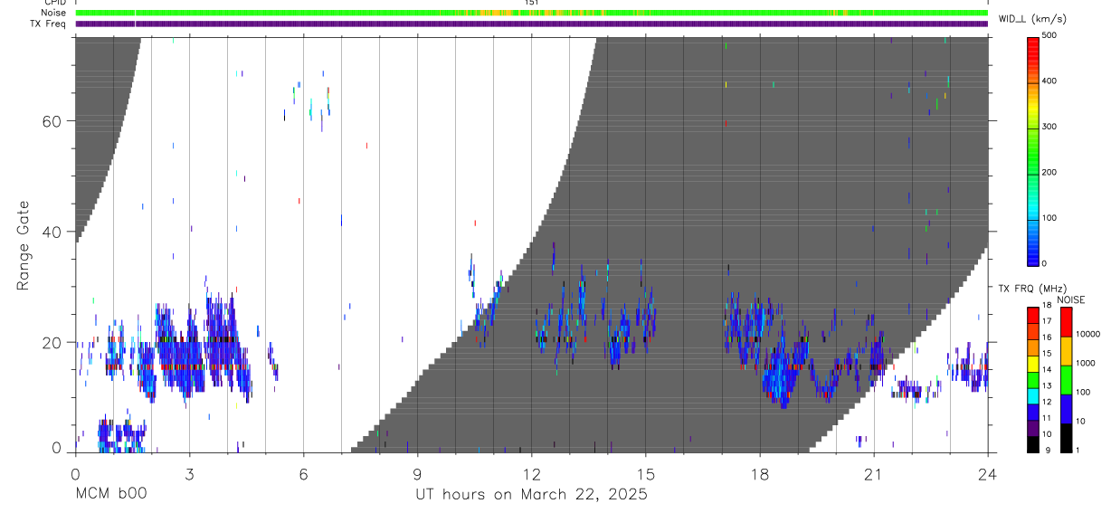The height and width of the screenshot is (513, 1111).
Task: Click the blue swatch of NOISE legend
Action: pos(1066,409)
